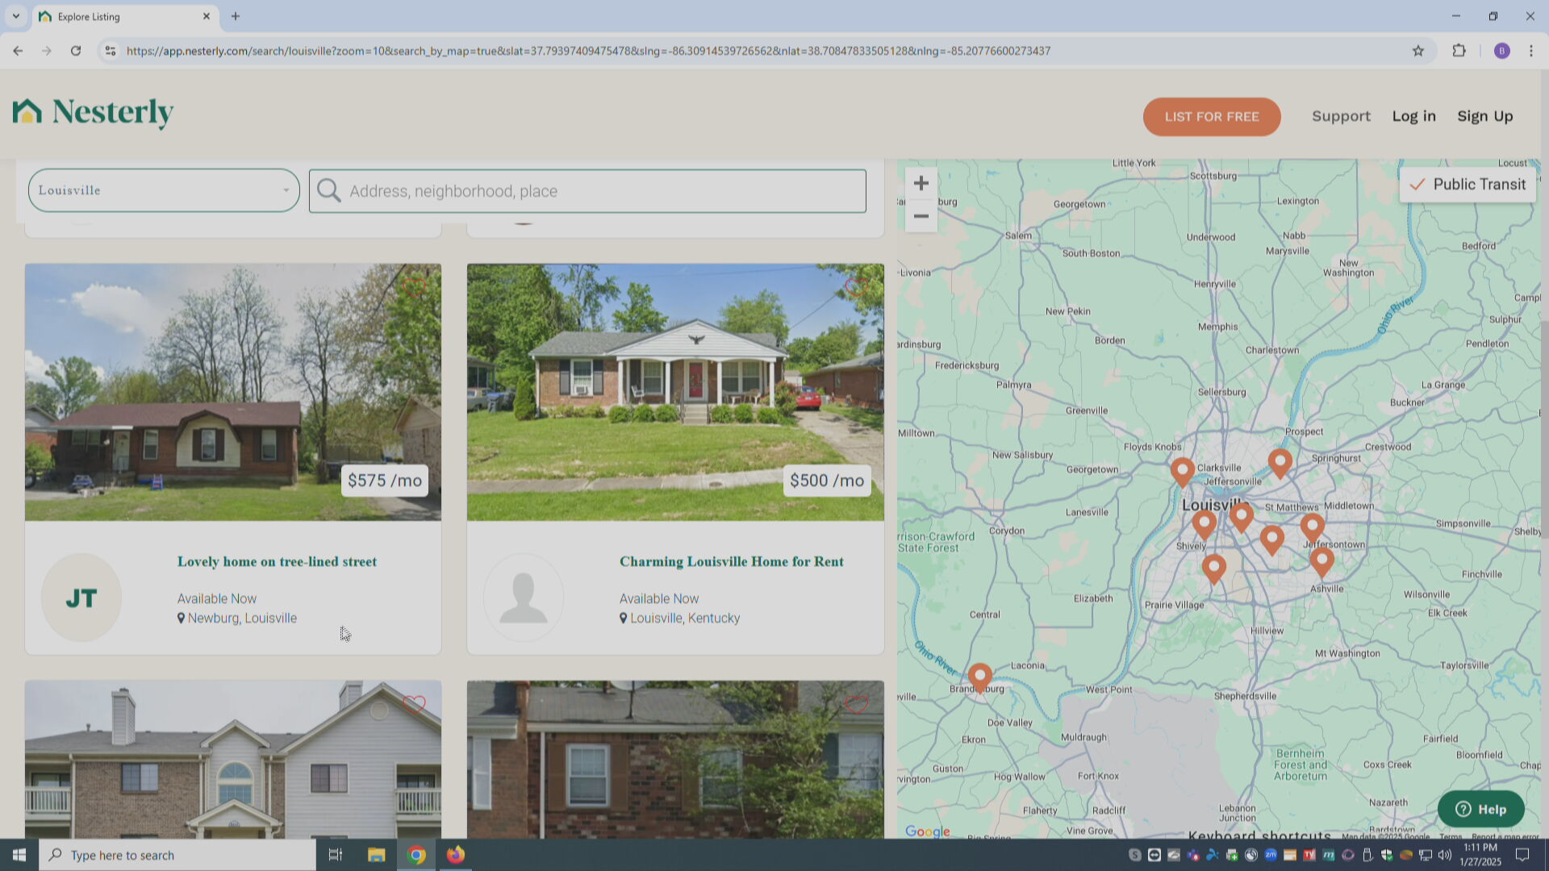Click the magnifier icon in address search
The height and width of the screenshot is (871, 1549).
pos(328,191)
